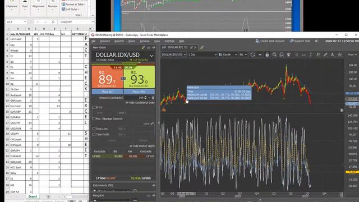
Task: Toggle the chart padlock icon
Action: coord(267,55)
